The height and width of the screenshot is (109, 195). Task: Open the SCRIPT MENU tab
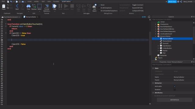(x=66, y=2)
